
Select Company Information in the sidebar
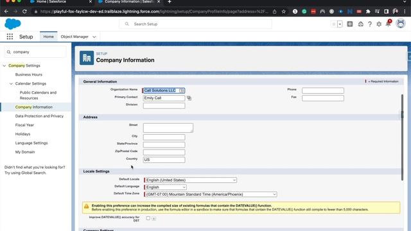pyautogui.click(x=34, y=107)
